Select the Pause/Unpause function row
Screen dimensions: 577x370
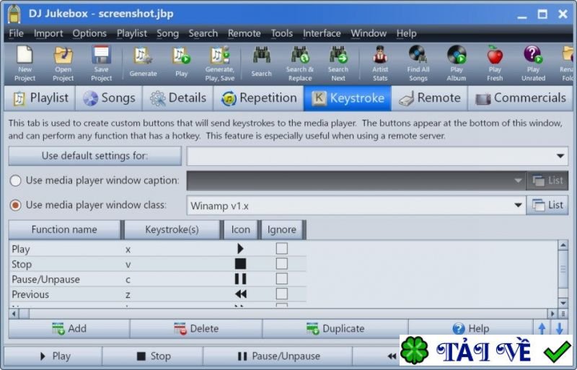tap(158, 279)
